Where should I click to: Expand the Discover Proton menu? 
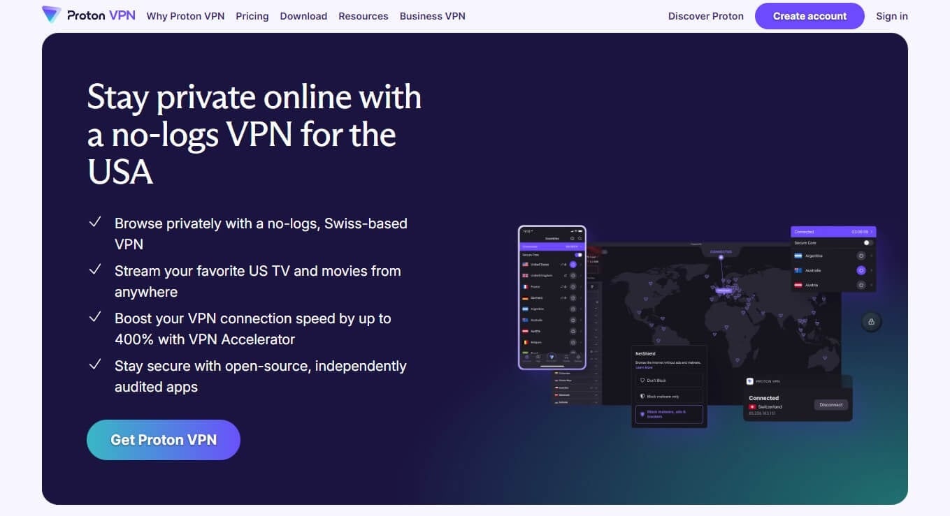pyautogui.click(x=706, y=16)
